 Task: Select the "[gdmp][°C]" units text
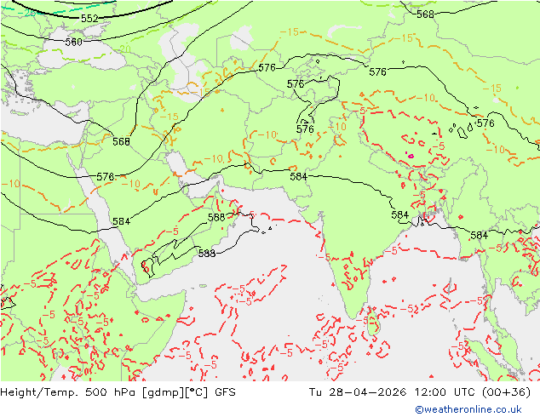tap(175, 391)
